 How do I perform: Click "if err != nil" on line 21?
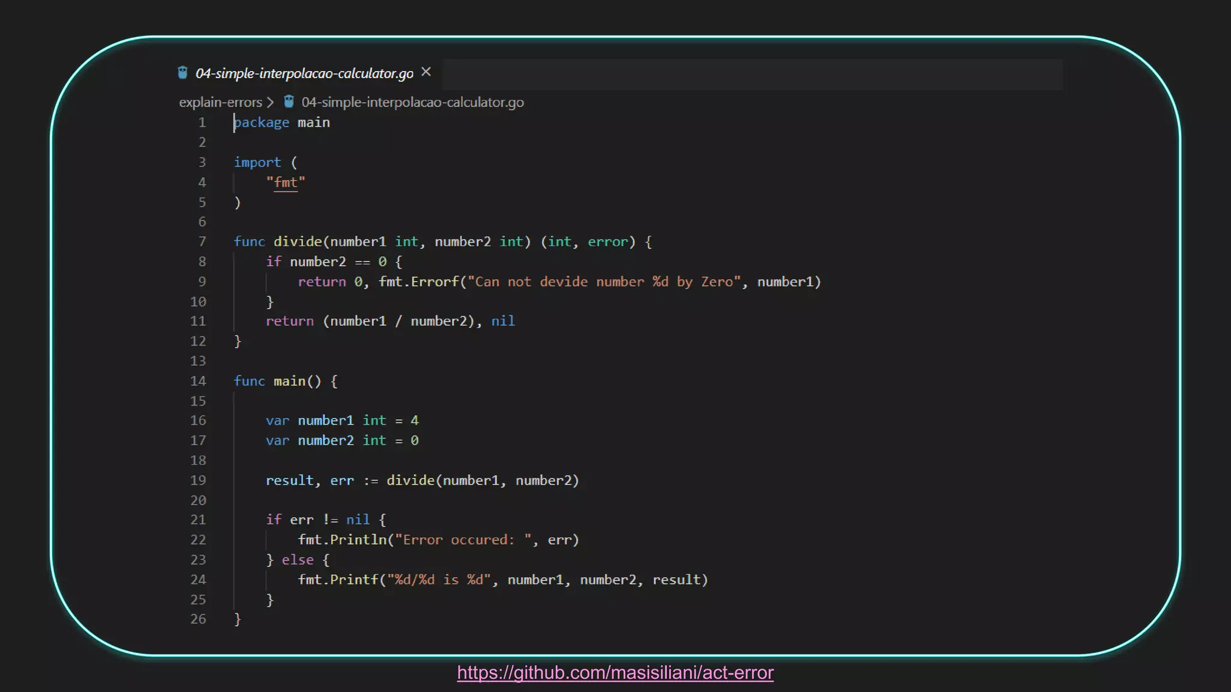tap(318, 520)
